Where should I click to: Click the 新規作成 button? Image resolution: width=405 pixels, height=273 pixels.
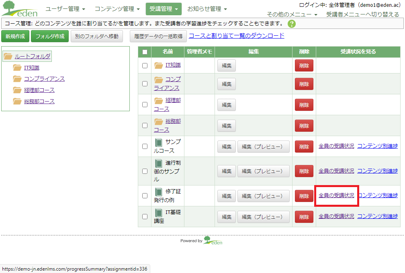tap(15, 37)
